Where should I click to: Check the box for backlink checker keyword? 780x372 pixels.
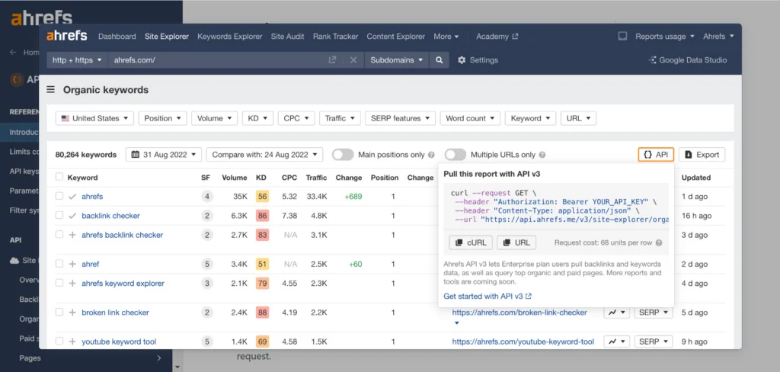point(59,216)
